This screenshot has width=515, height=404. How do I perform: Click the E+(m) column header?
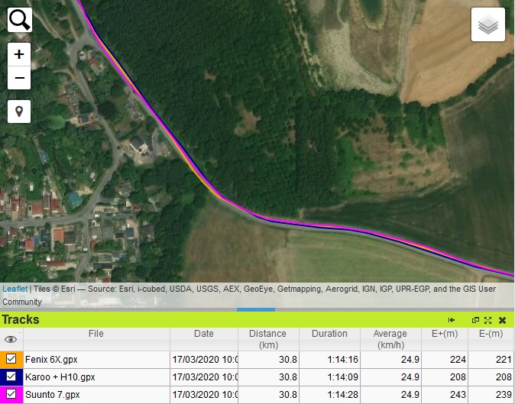(444, 334)
